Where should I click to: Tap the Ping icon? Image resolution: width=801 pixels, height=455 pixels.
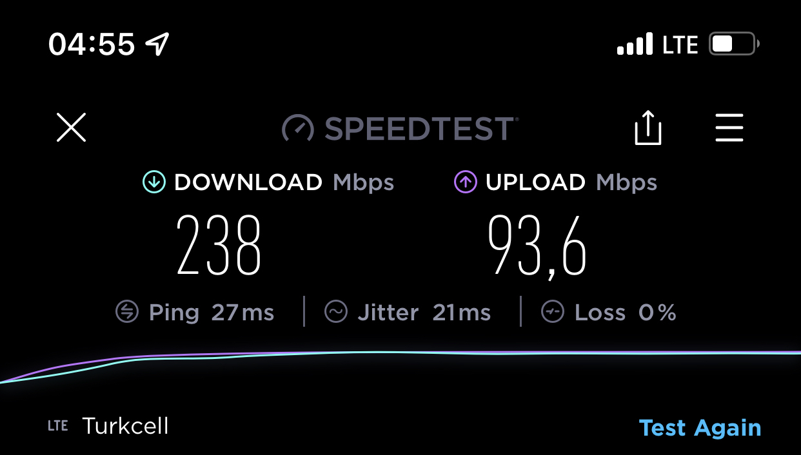tap(127, 313)
